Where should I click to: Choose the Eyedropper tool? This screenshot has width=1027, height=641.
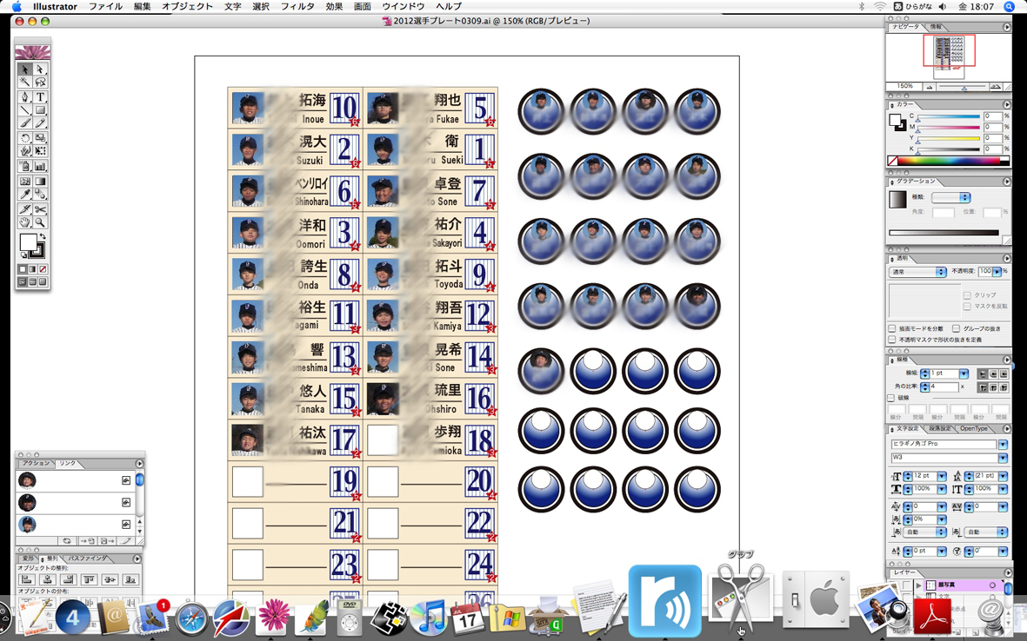(x=25, y=195)
